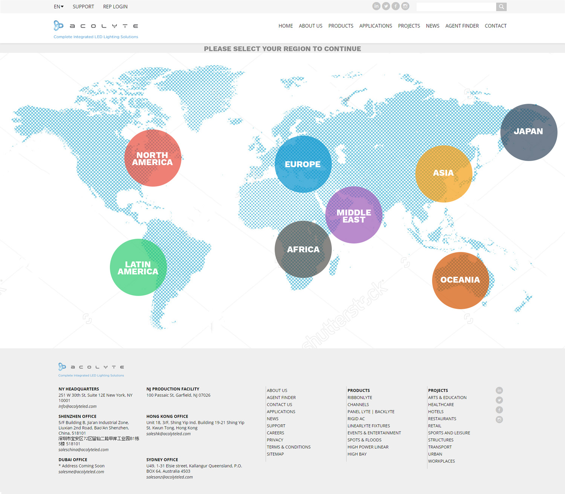Open footer HIGH BAY link
565x494 pixels.
[x=357, y=454]
